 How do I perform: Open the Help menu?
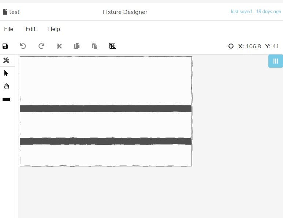point(54,29)
